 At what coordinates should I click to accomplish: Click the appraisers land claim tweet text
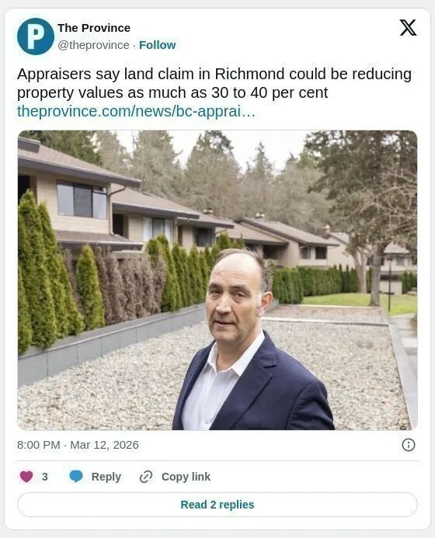tap(214, 83)
